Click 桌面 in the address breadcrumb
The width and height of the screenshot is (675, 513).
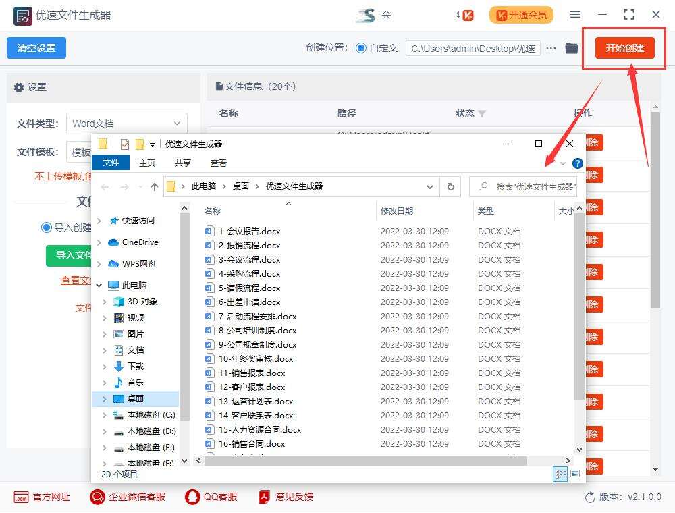pos(241,186)
